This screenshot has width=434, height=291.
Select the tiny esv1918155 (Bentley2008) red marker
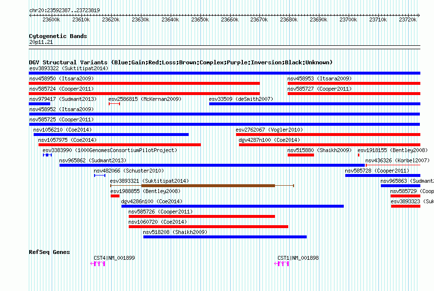(358, 155)
